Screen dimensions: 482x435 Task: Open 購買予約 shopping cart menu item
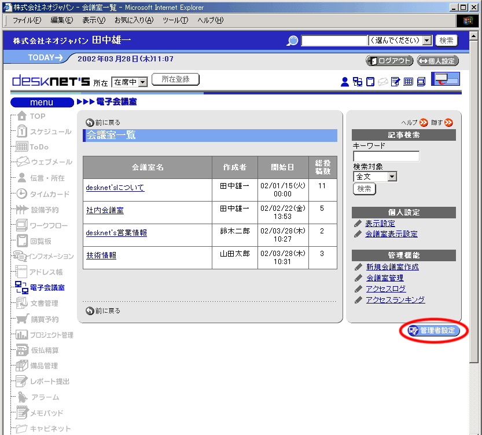44,319
